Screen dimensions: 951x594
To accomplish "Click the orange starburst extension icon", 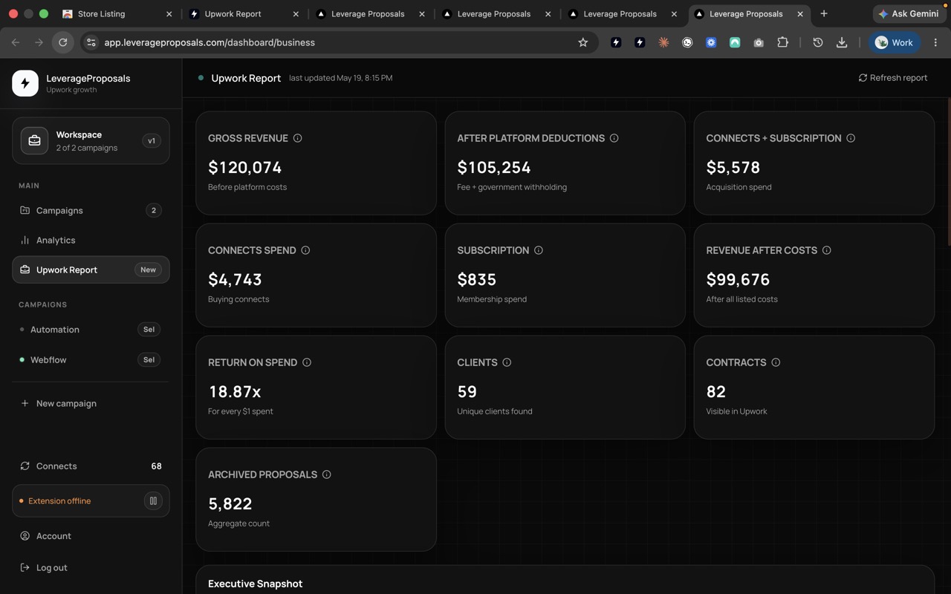I will [663, 42].
